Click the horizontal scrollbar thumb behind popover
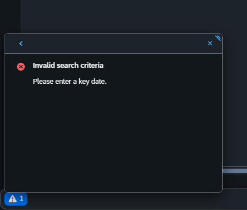 click(235, 171)
